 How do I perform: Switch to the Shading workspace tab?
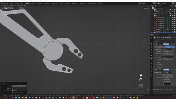61,4
